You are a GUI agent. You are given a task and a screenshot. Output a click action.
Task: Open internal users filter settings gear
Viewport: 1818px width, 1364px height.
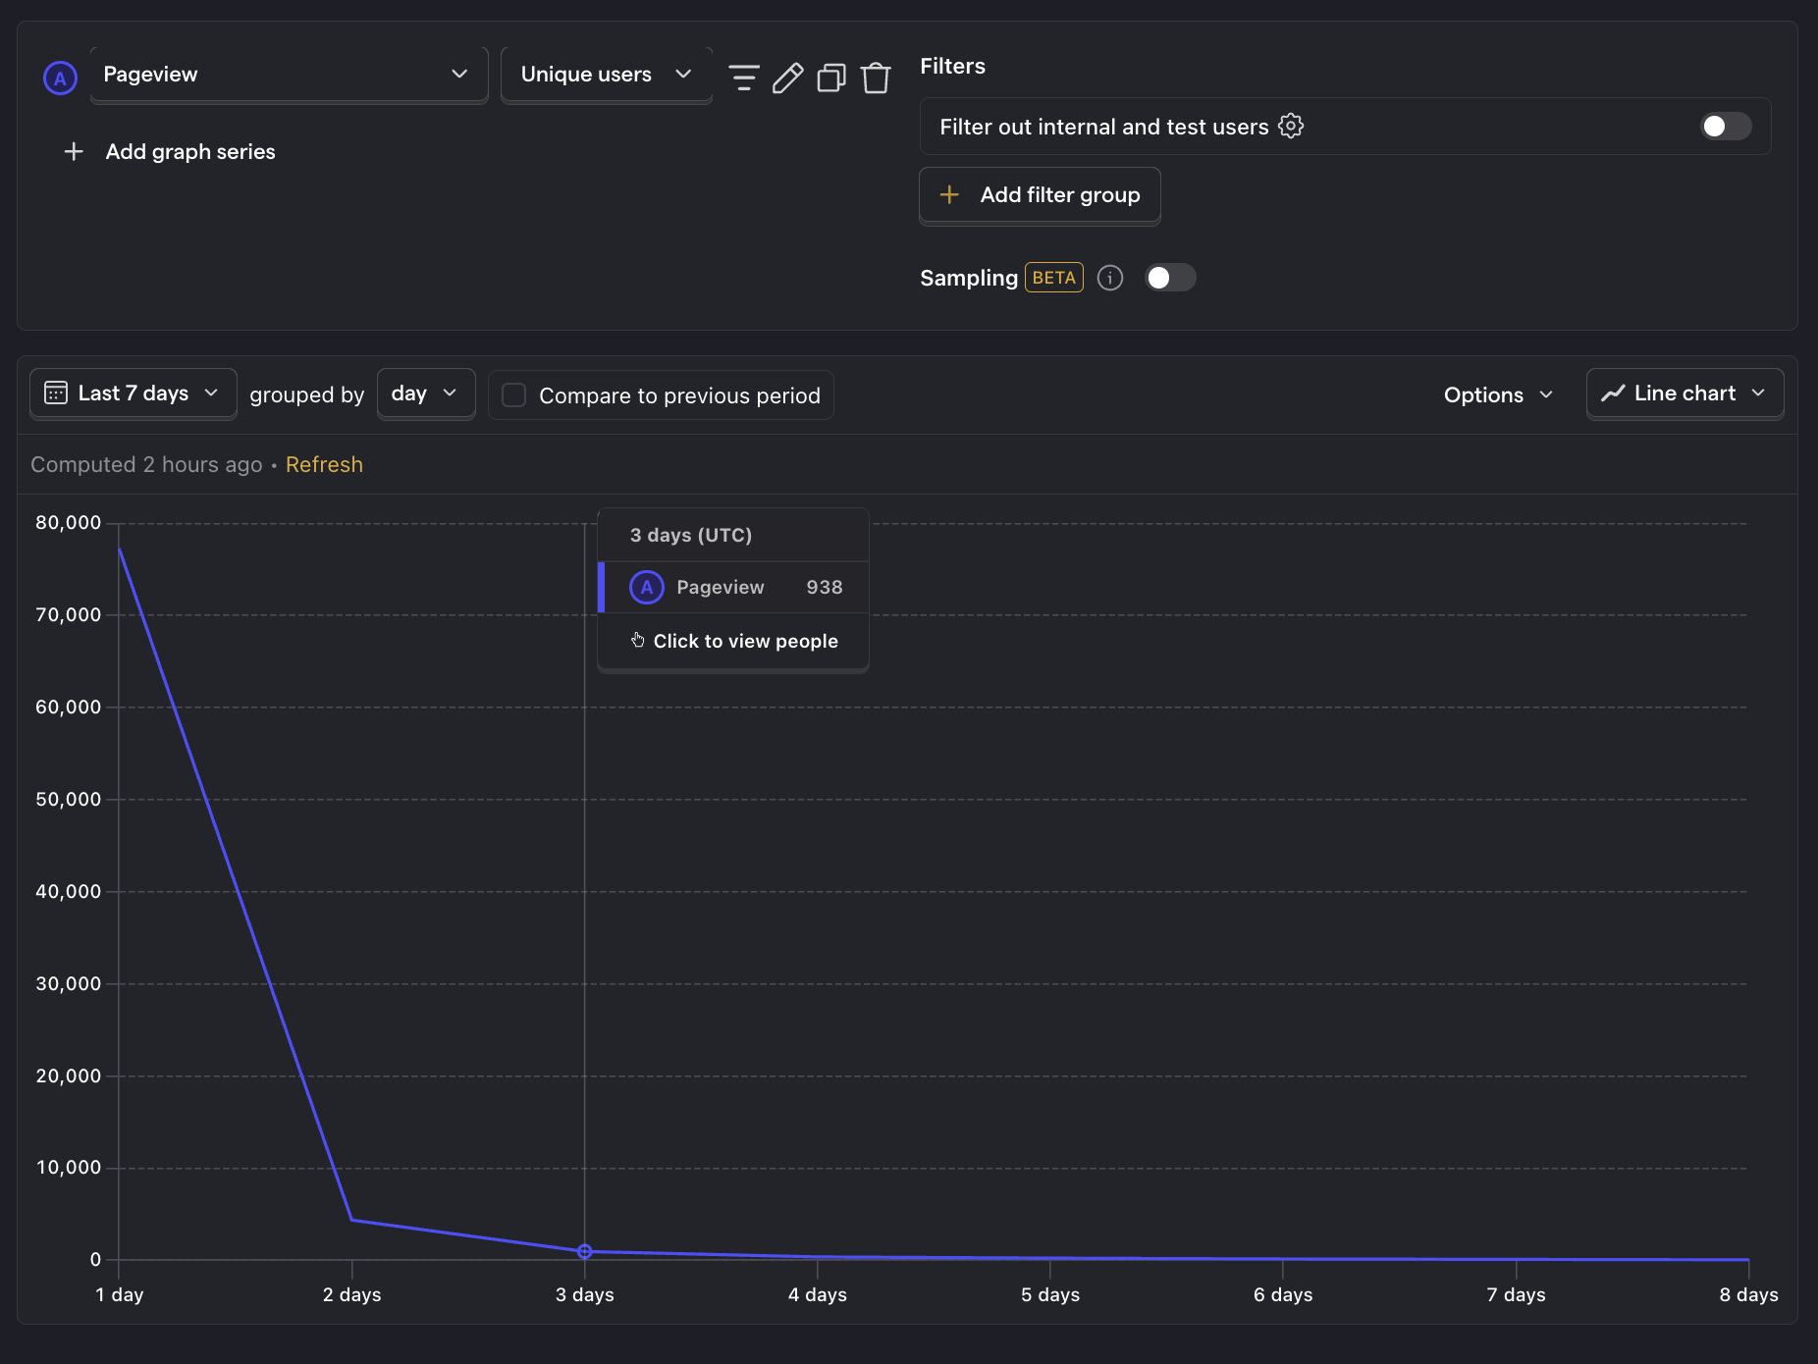1291,126
